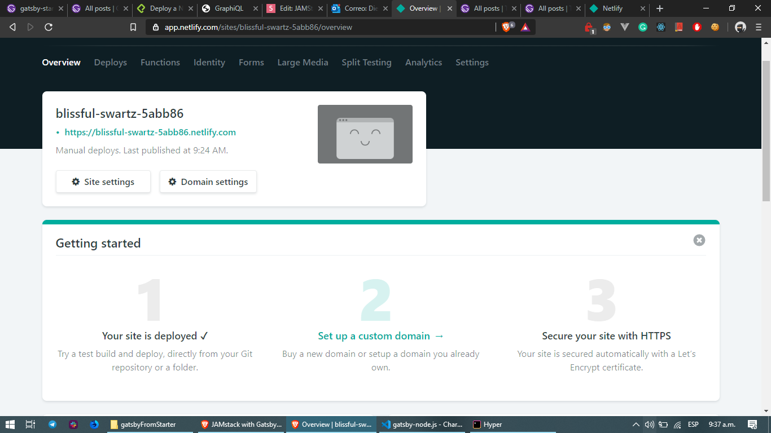Image resolution: width=771 pixels, height=433 pixels.
Task: Switch to JAMstack with Gatsby taskbar window
Action: point(241,425)
